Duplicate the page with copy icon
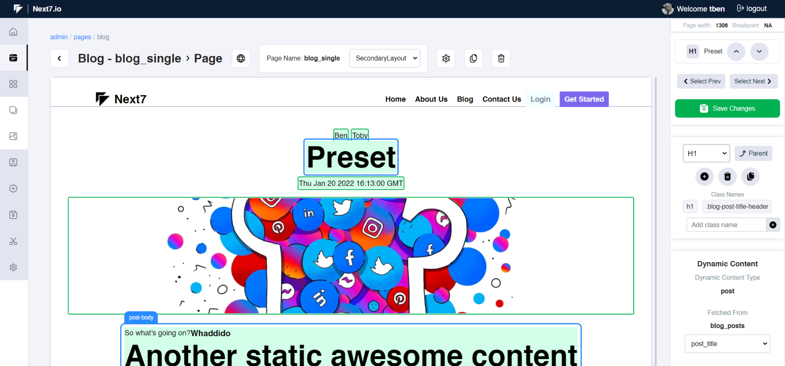The image size is (785, 366). [x=473, y=58]
